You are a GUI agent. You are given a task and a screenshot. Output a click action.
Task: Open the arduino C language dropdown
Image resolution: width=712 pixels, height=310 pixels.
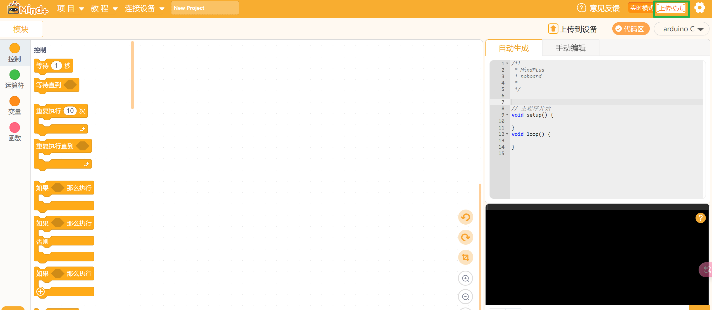682,29
